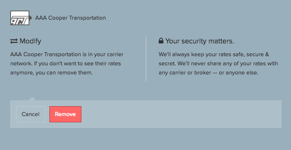
Task: Click the padlock icon beside security heading
Action: [161, 41]
